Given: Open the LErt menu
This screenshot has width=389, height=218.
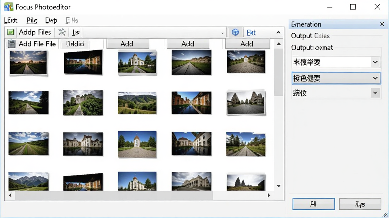Looking at the screenshot, I should (x=11, y=20).
